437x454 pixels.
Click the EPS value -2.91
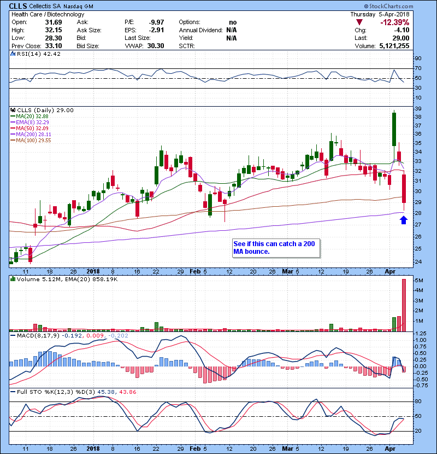pos(156,30)
